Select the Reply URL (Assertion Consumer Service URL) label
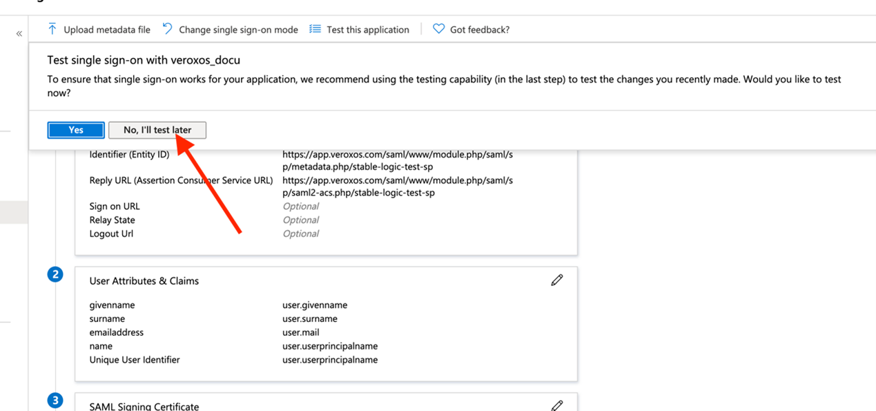The image size is (876, 411). 181,180
